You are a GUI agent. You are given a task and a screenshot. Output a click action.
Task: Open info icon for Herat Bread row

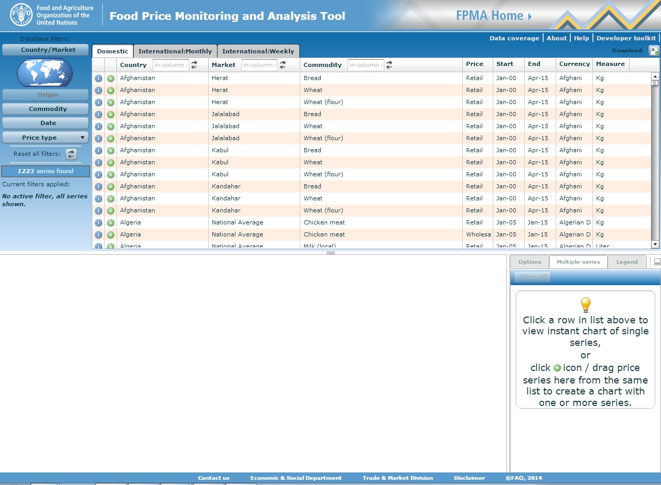click(98, 78)
